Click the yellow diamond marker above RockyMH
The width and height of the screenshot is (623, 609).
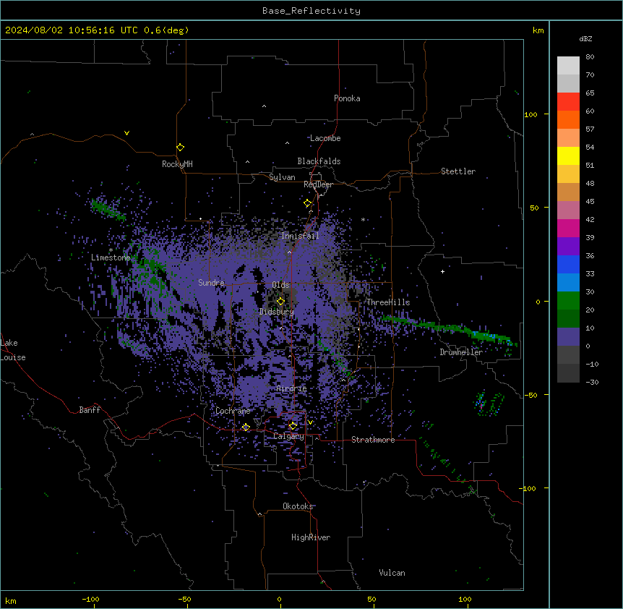(x=181, y=148)
